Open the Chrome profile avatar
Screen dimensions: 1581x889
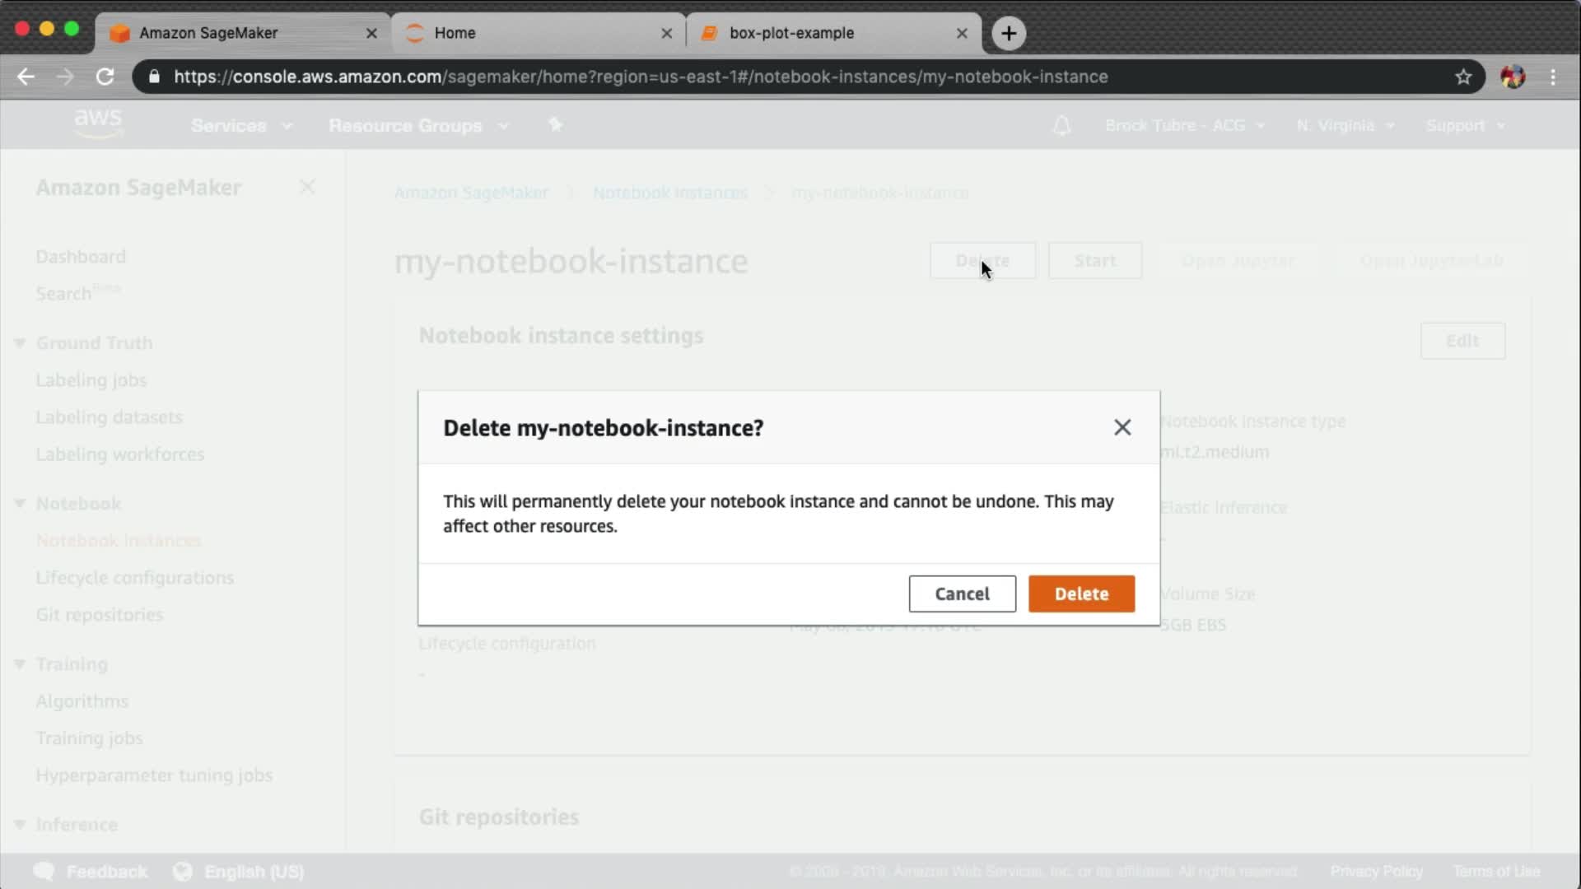[1512, 77]
